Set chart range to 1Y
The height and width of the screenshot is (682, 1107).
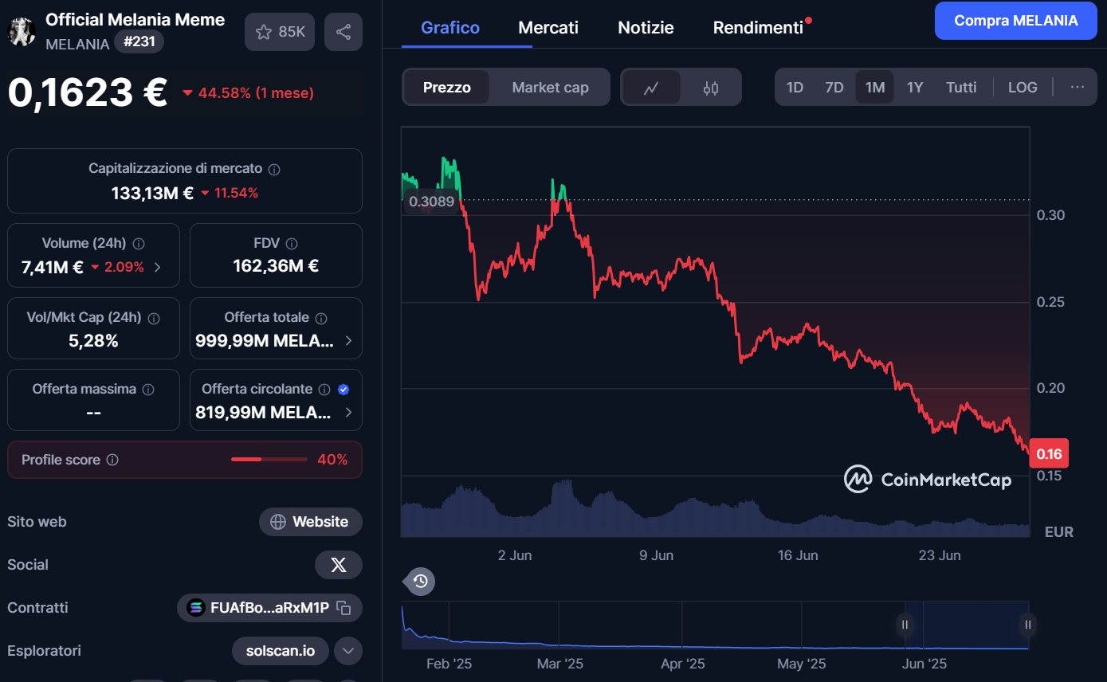pos(915,88)
